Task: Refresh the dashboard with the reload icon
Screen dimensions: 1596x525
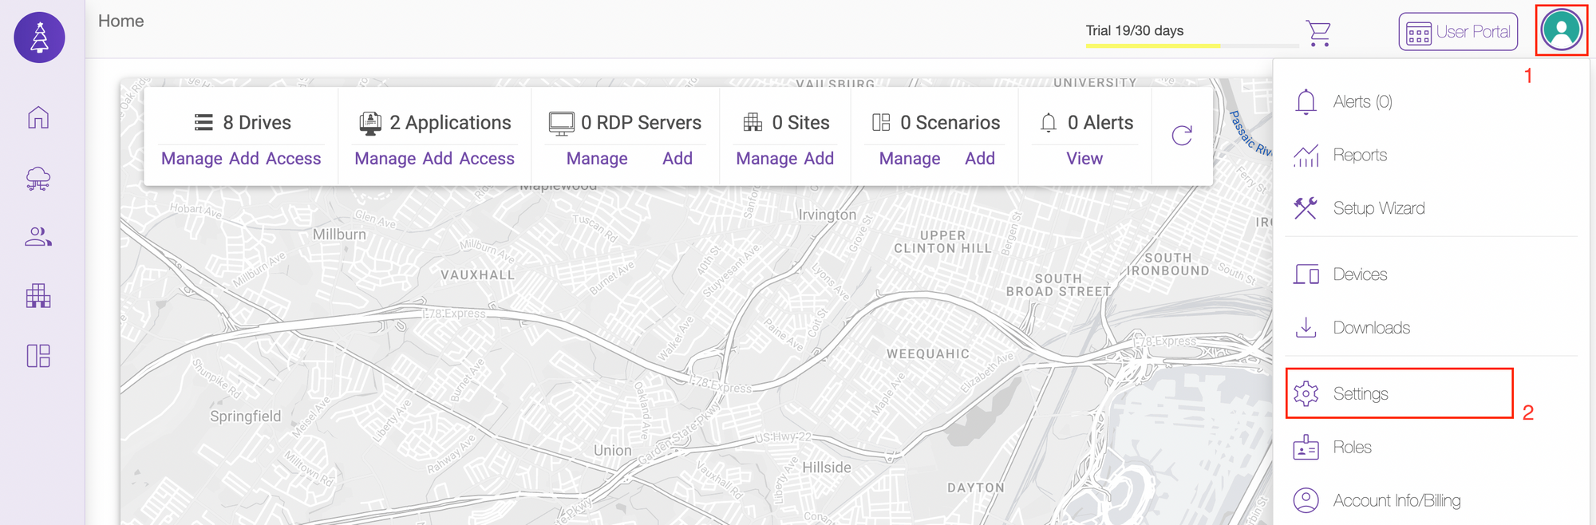Action: 1182,136
